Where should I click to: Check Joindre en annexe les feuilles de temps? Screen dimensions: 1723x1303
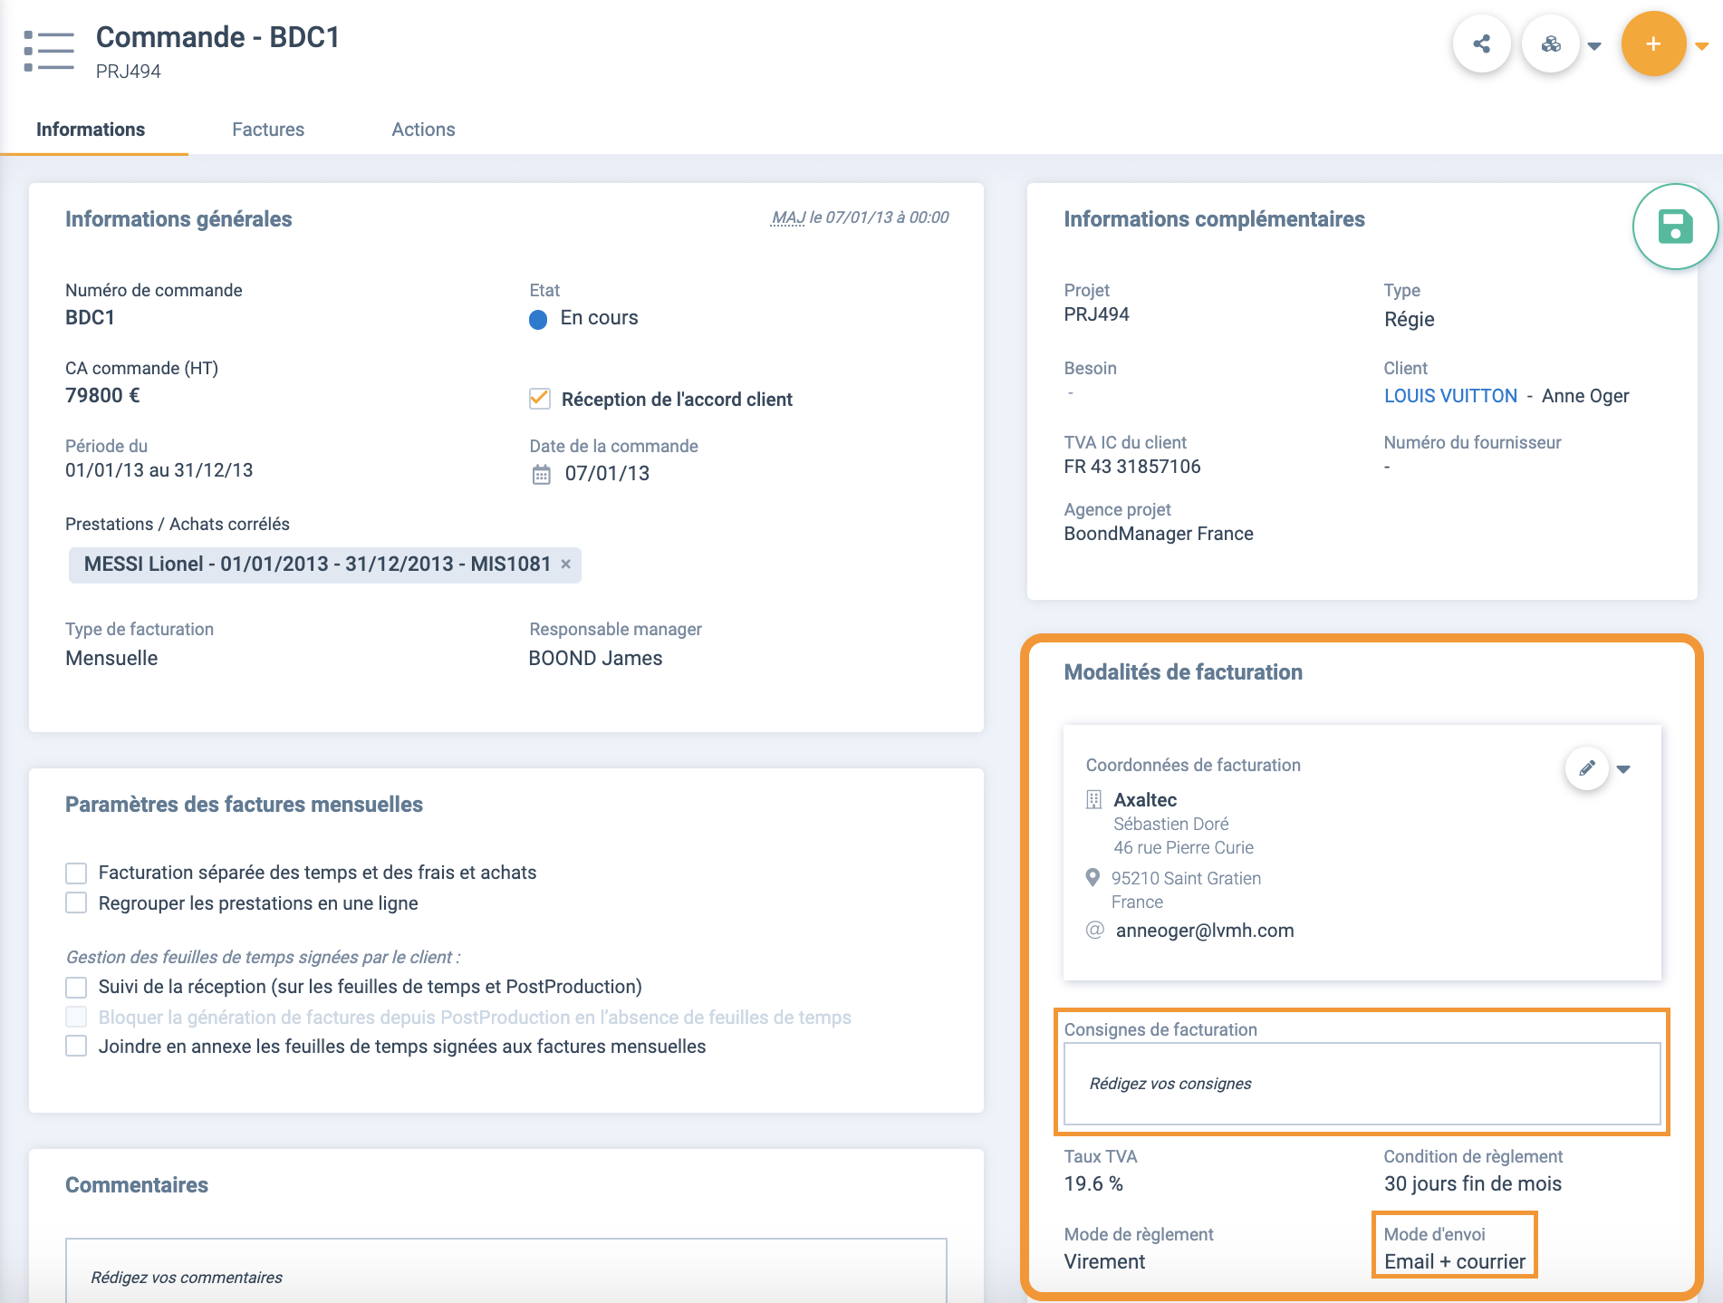click(76, 1046)
